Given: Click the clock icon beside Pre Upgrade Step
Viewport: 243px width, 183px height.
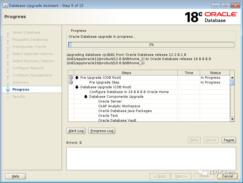Looking at the screenshot, I should coord(71,82).
